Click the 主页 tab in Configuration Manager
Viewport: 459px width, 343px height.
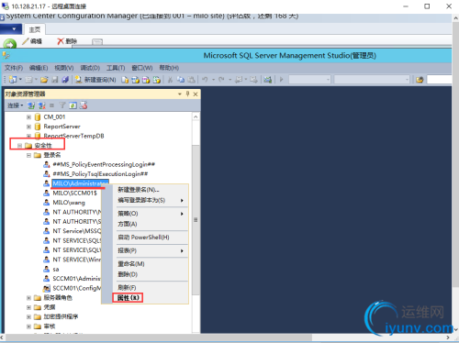click(35, 29)
